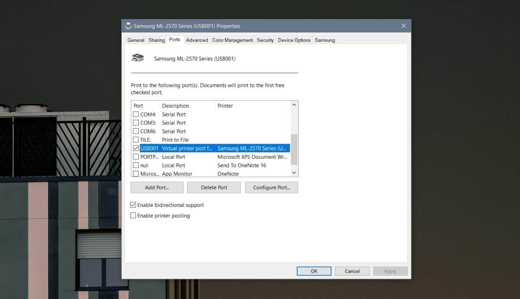
Task: Check the COM6 Serial Port entry
Action: (x=136, y=131)
